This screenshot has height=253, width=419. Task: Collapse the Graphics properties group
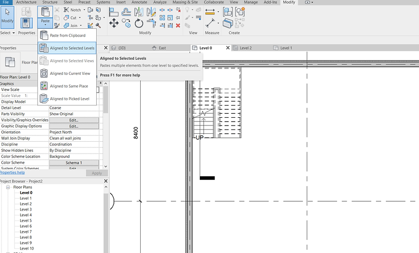point(101,84)
